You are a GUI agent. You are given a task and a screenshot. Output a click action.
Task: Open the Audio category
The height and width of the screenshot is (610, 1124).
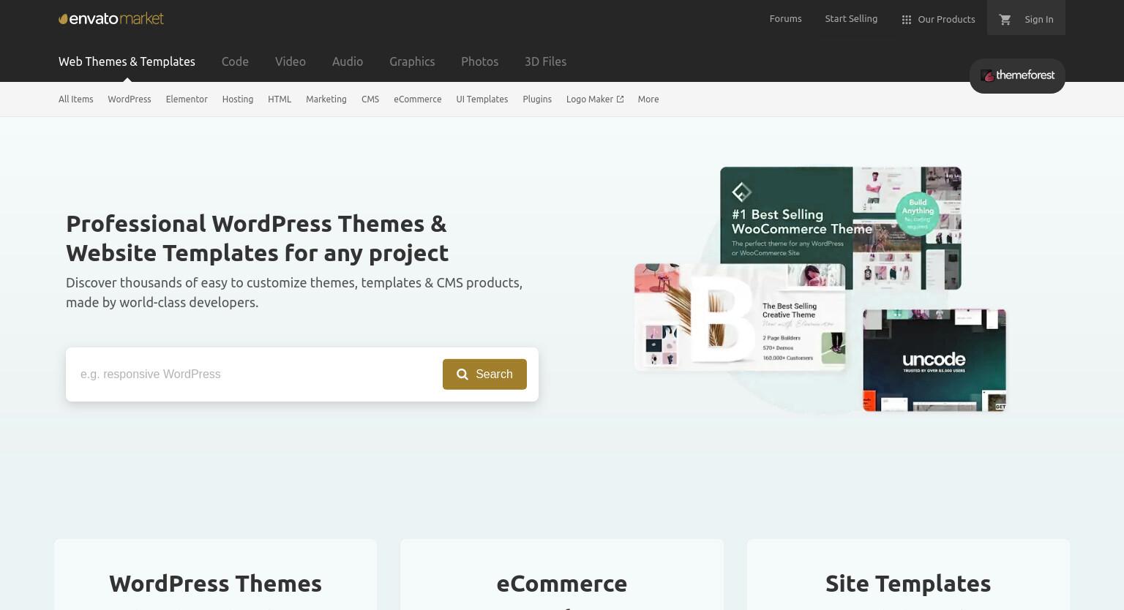(348, 61)
